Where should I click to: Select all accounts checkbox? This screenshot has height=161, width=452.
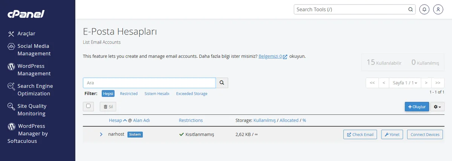click(89, 106)
